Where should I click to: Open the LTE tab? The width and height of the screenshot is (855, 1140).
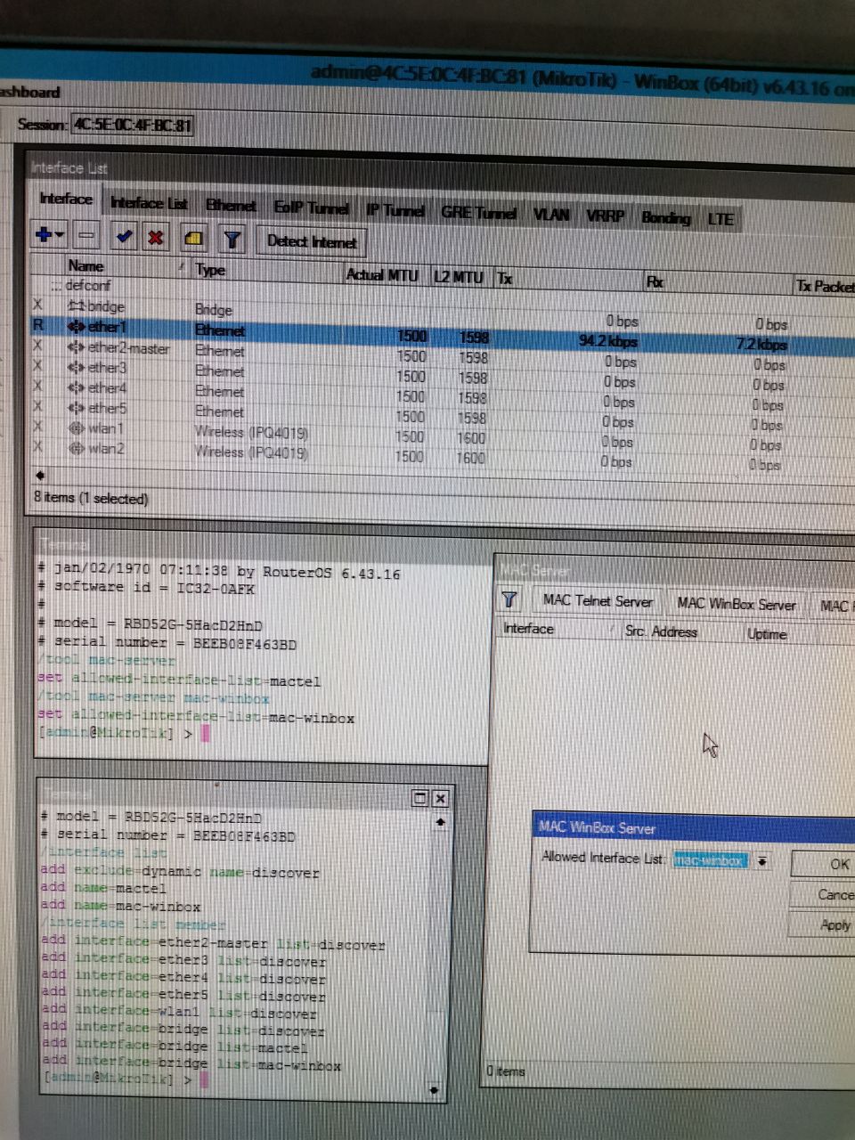720,219
